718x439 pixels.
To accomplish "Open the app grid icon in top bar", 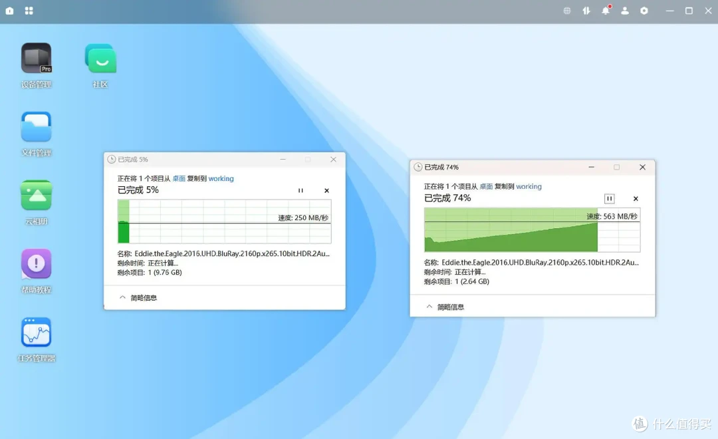I will (29, 11).
